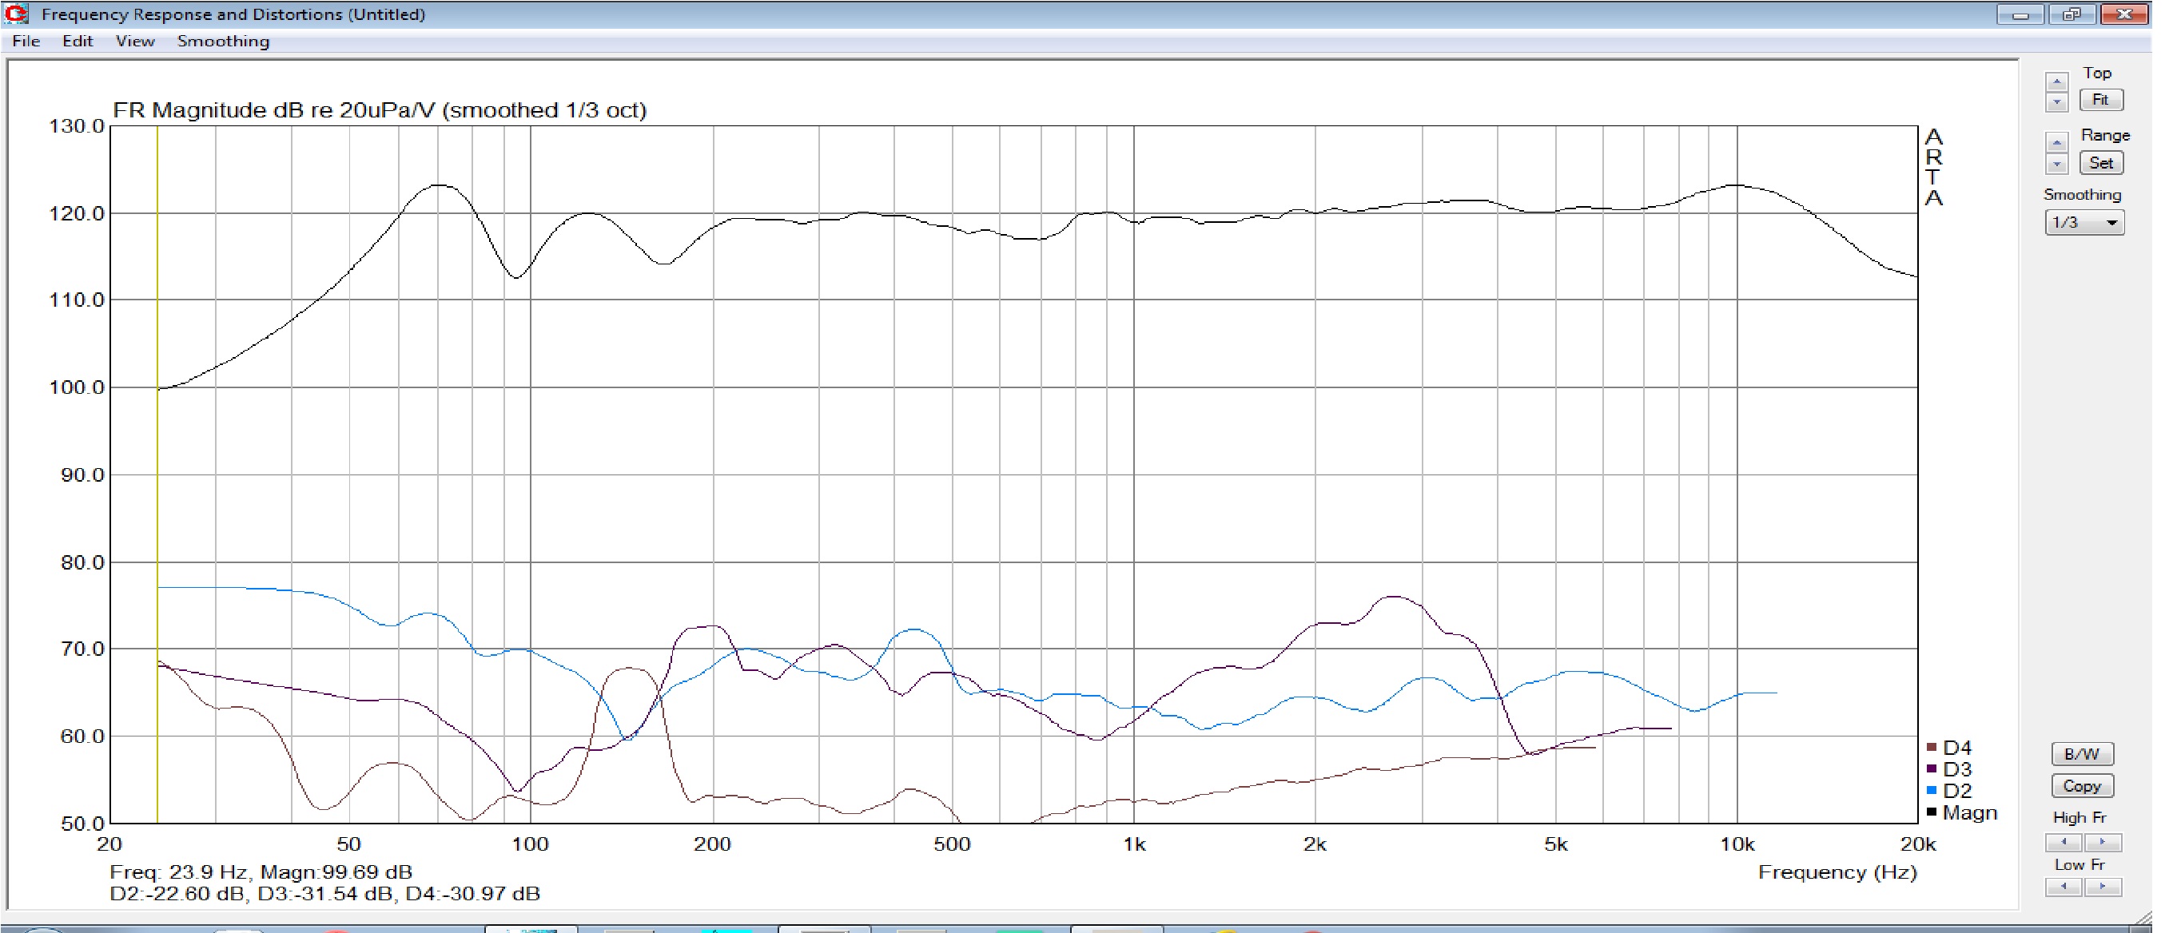Click the Top down arrow stepper

2056,102
